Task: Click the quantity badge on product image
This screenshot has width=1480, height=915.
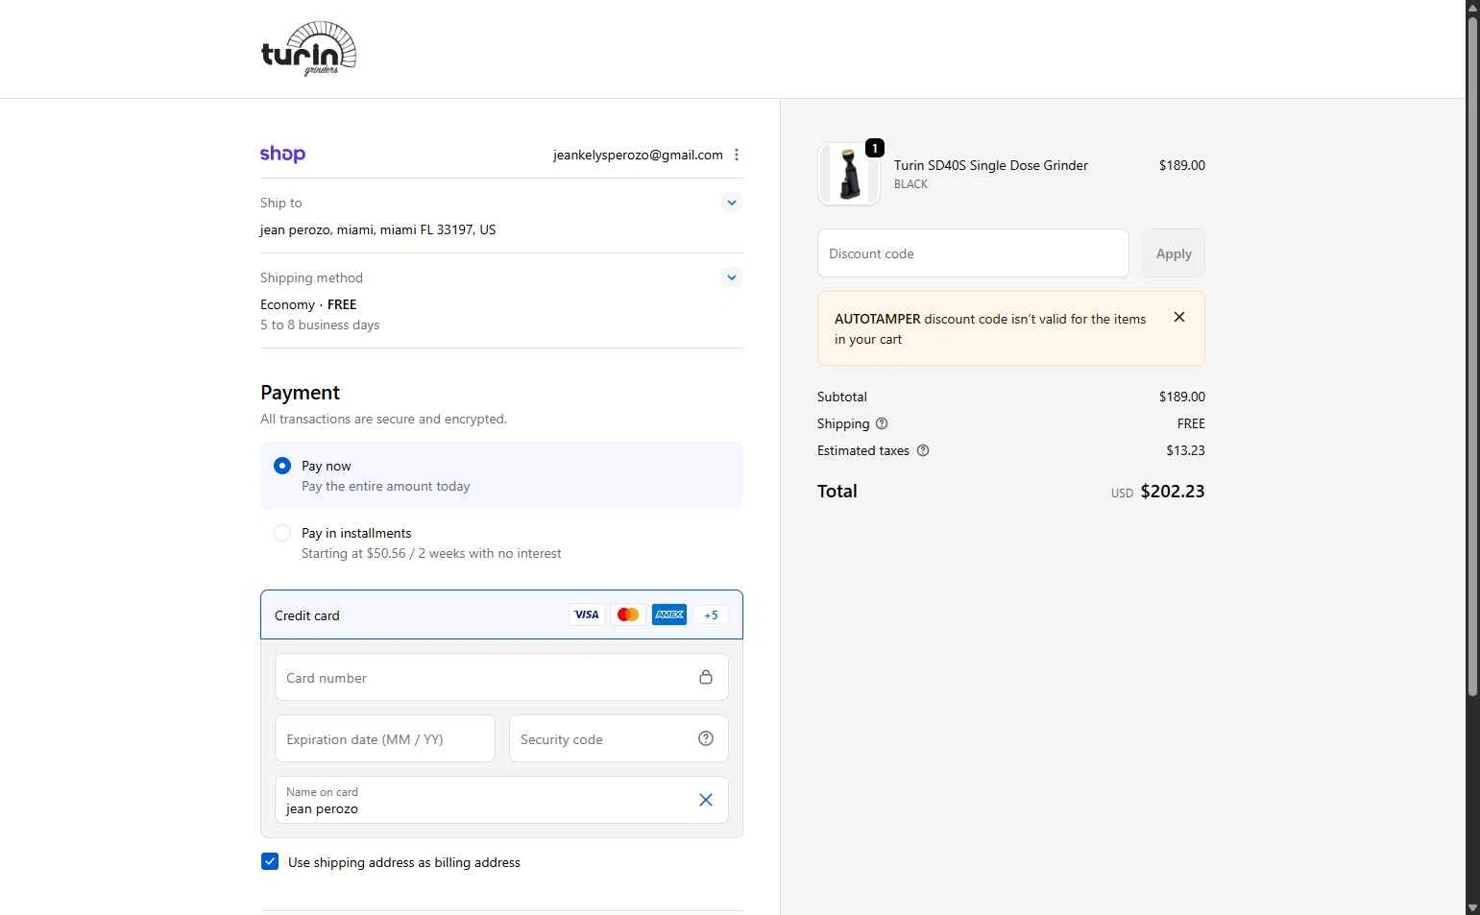Action: click(875, 148)
